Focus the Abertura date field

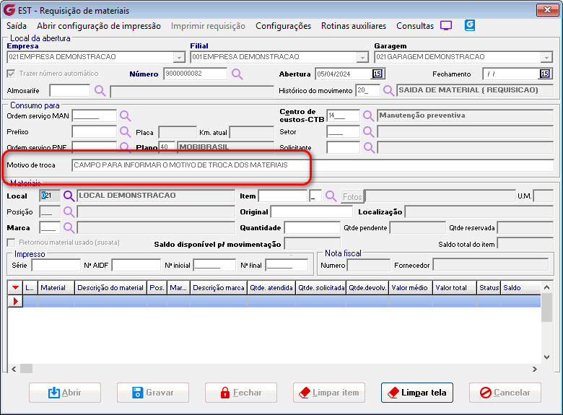[x=344, y=74]
